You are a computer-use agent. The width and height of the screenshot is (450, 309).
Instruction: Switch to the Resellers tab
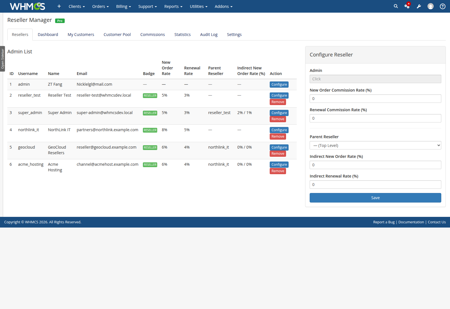(x=20, y=35)
